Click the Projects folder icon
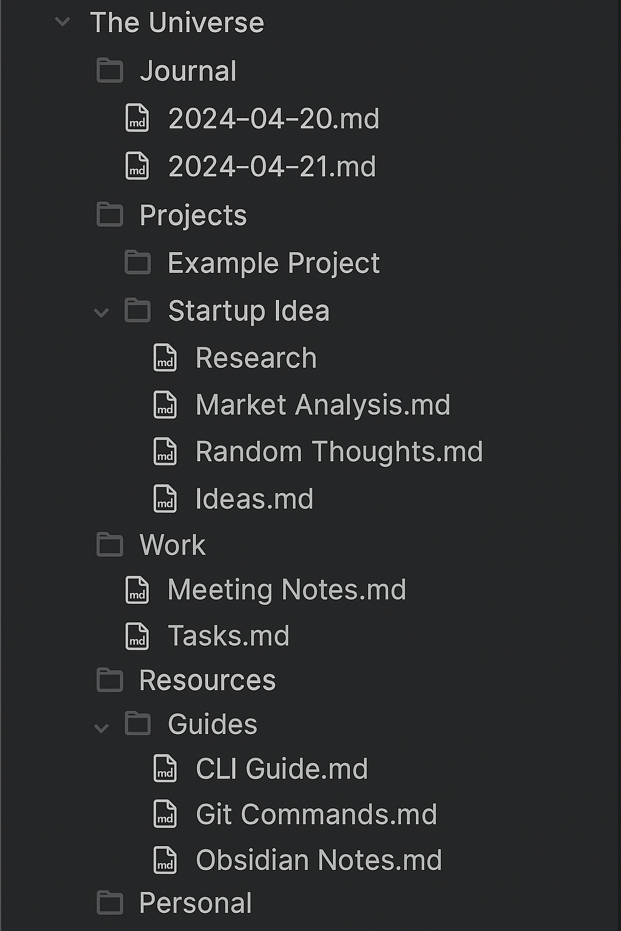621x931 pixels. pyautogui.click(x=110, y=215)
